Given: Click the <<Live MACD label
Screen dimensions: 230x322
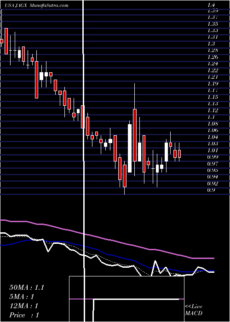Looking at the screenshot, I should coord(194,310).
